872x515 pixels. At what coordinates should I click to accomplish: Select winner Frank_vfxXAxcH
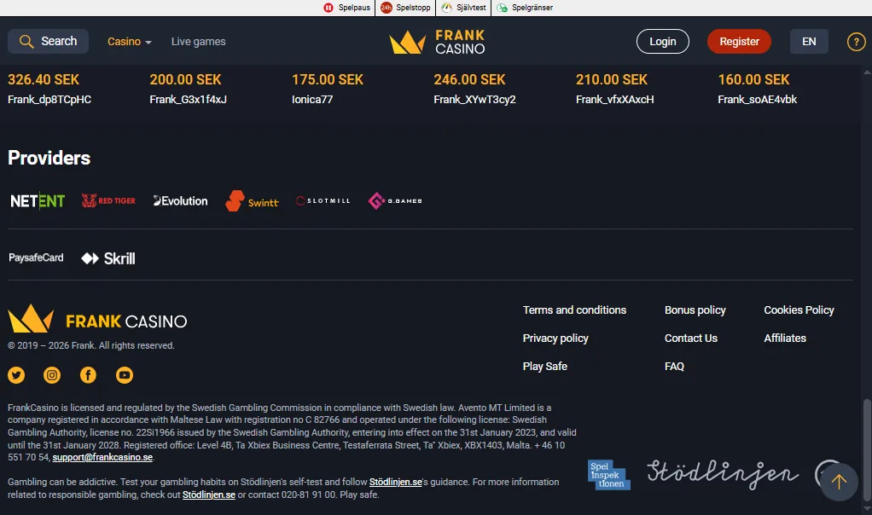pyautogui.click(x=614, y=100)
